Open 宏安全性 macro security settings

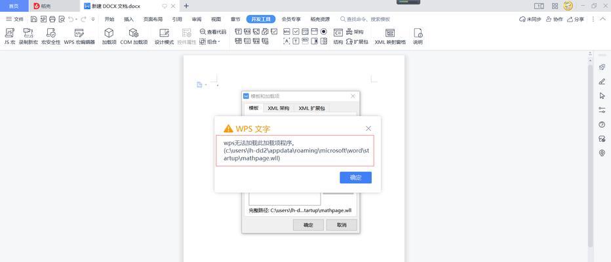50,37
